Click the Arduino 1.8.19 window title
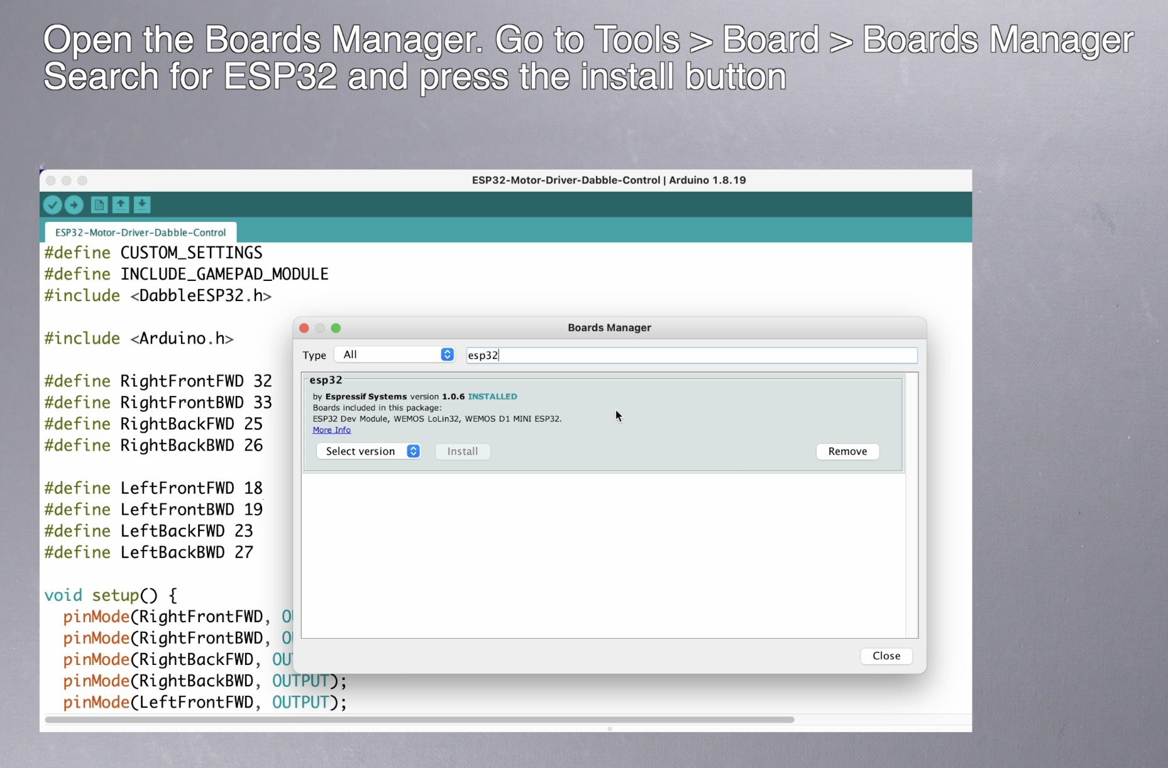1168x768 pixels. (609, 180)
